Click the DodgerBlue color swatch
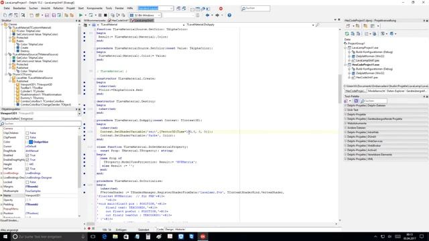Image resolution: width=429 pixels, height=241 pixels. (31, 142)
